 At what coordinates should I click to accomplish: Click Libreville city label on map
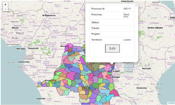point(24,62)
